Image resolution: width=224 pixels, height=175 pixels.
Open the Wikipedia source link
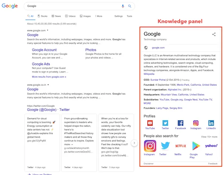[x=149, y=74]
